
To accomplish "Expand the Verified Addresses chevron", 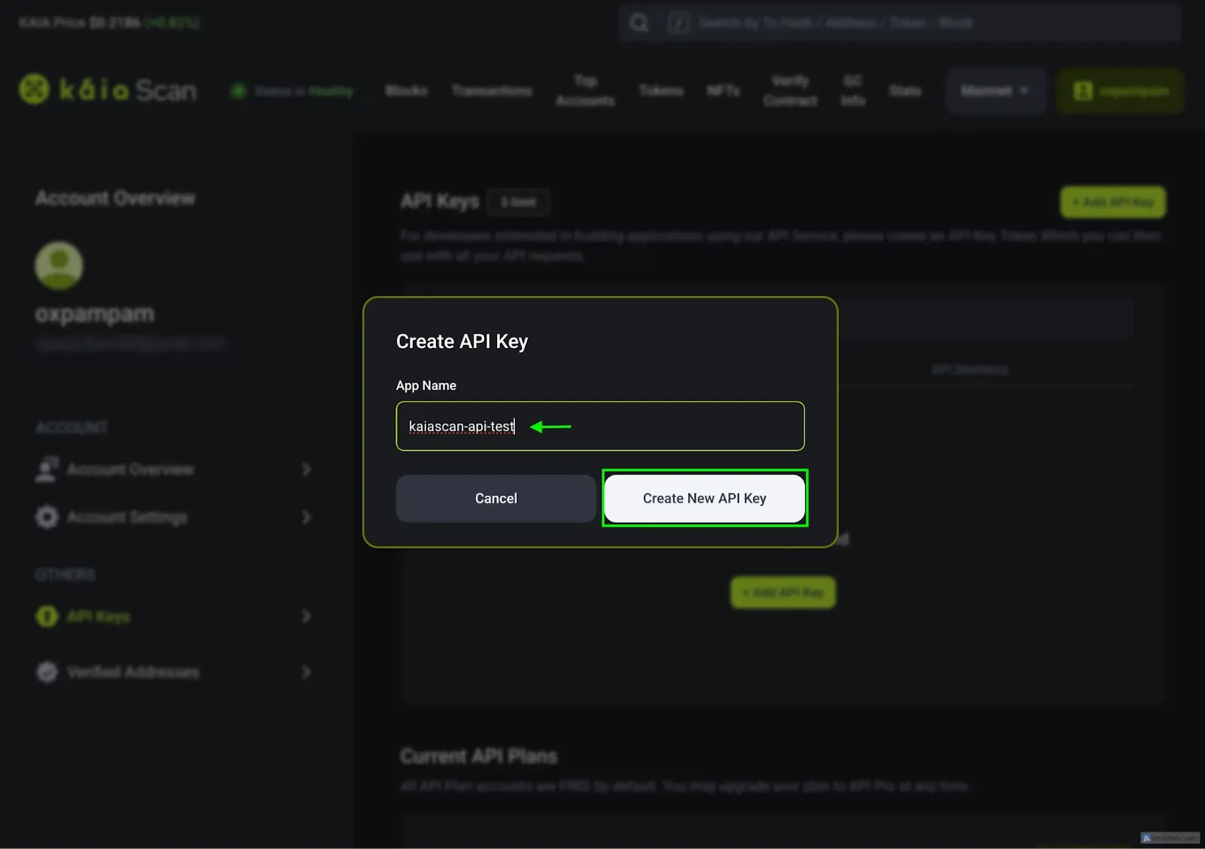I will [306, 672].
